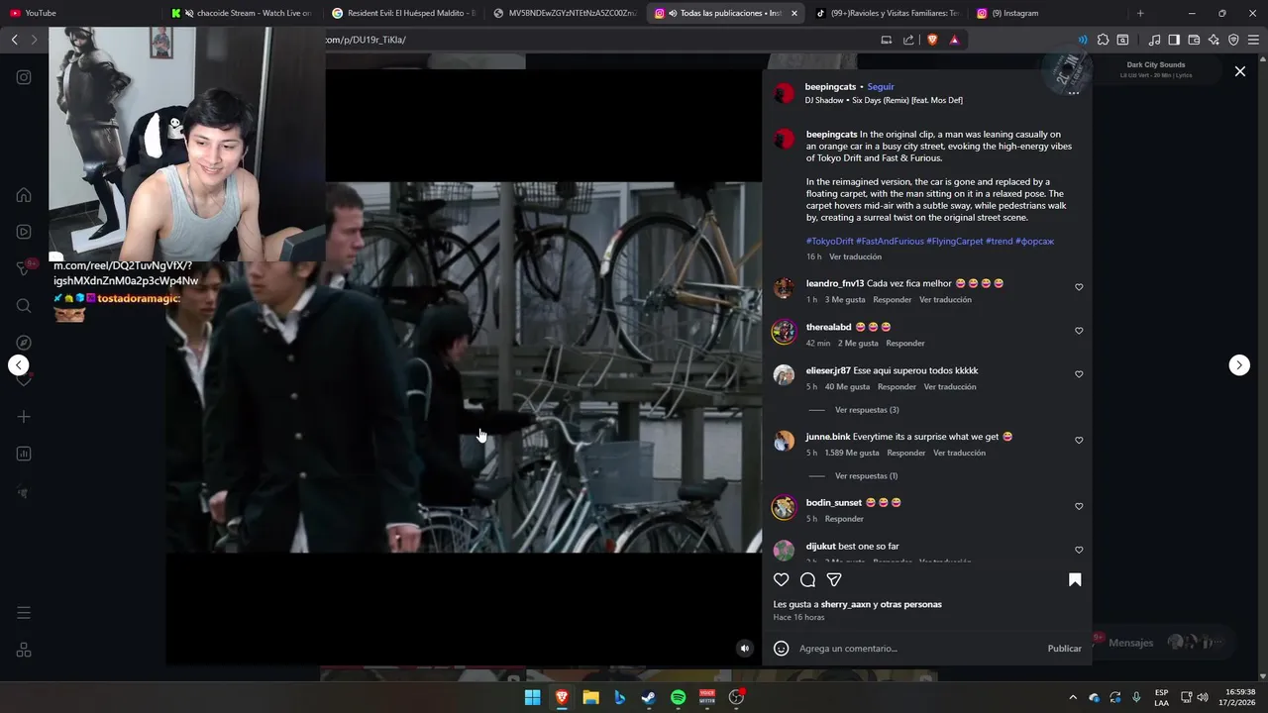The height and width of the screenshot is (713, 1268).
Task: Open the audio link DJ Shadow Six Days
Action: 884,100
